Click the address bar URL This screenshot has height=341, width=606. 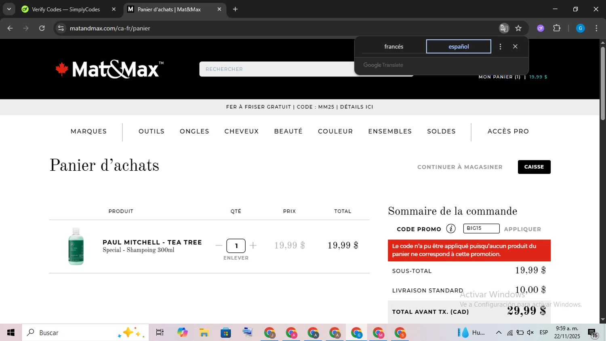[x=110, y=28]
